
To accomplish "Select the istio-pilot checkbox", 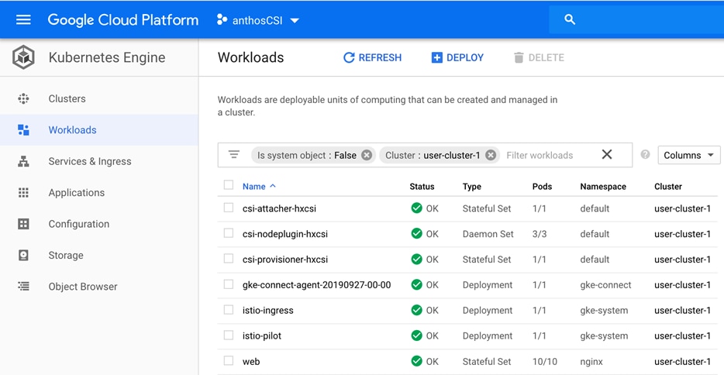I will pos(229,335).
